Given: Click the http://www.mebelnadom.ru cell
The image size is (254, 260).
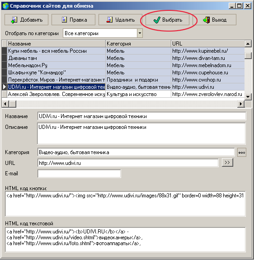Looking at the screenshot, I should click(x=208, y=65).
